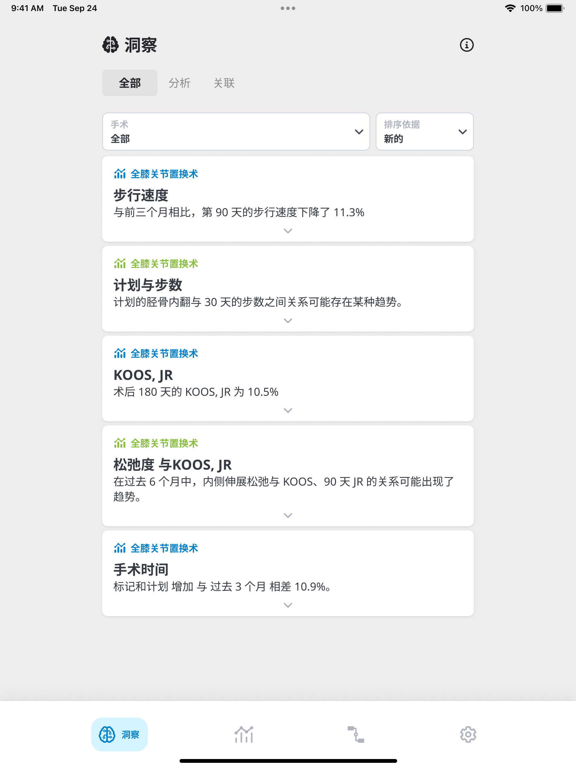Expand the 步行速度 card chevron
This screenshot has width=576, height=768.
(x=288, y=231)
